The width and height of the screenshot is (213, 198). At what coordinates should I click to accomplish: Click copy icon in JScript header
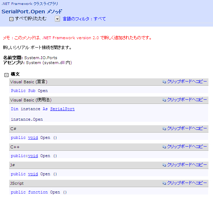pos(164,183)
